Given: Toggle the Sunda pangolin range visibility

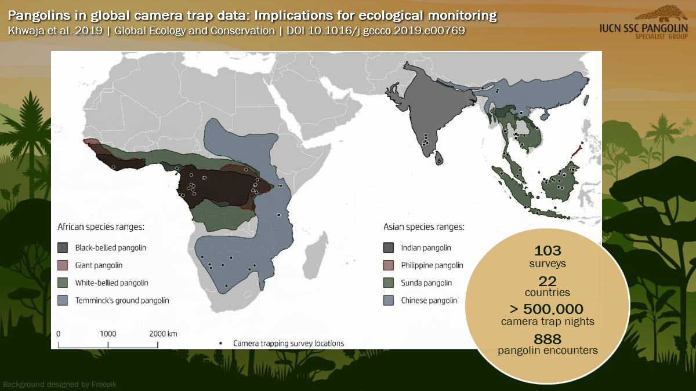Looking at the screenshot, I should coord(390,283).
